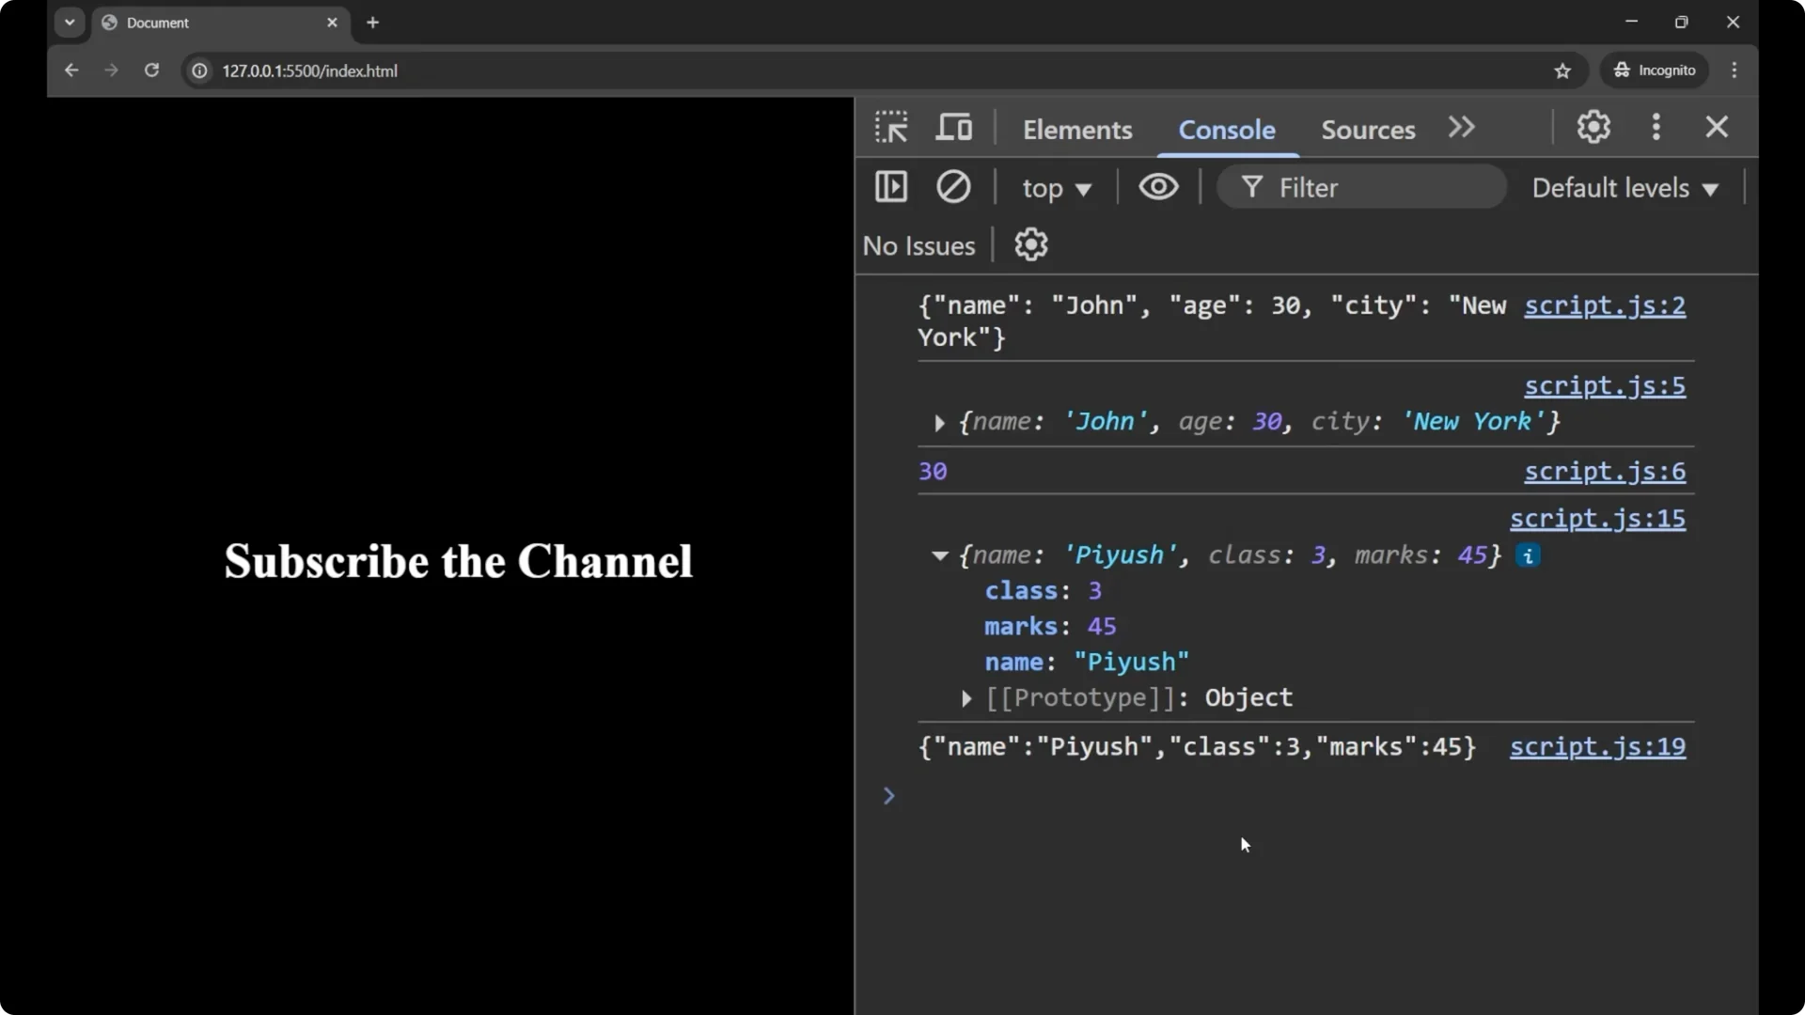
Task: Open console settings next to No Issues
Action: point(1031,244)
